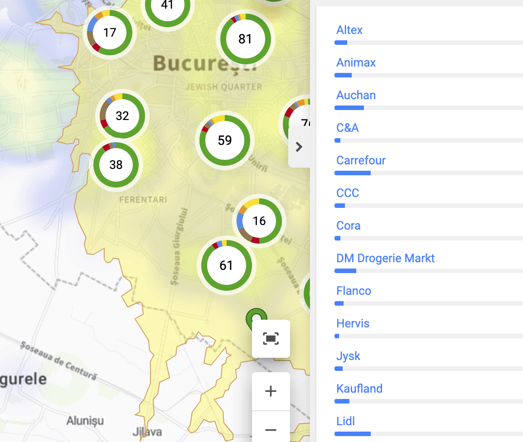
Task: Click the cluster marker numbered 32
Action: [x=121, y=116]
